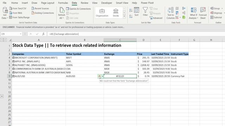Sort column Z to A descending
The width and height of the screenshot is (225, 126).
point(131,16)
